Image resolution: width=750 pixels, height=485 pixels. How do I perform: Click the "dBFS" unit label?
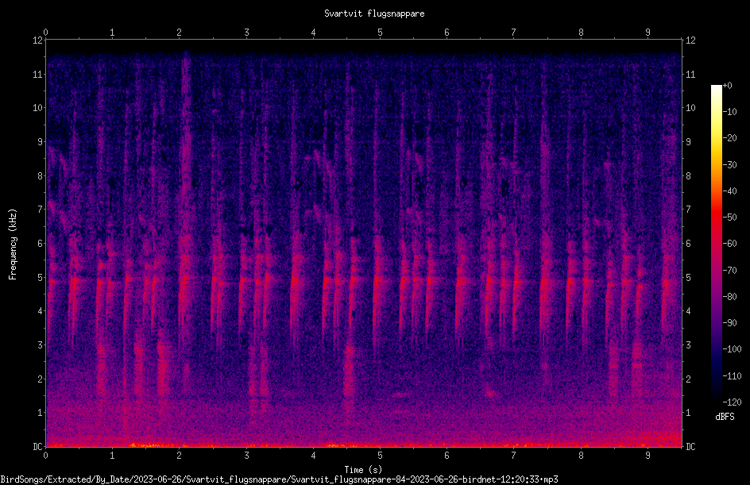coord(725,417)
